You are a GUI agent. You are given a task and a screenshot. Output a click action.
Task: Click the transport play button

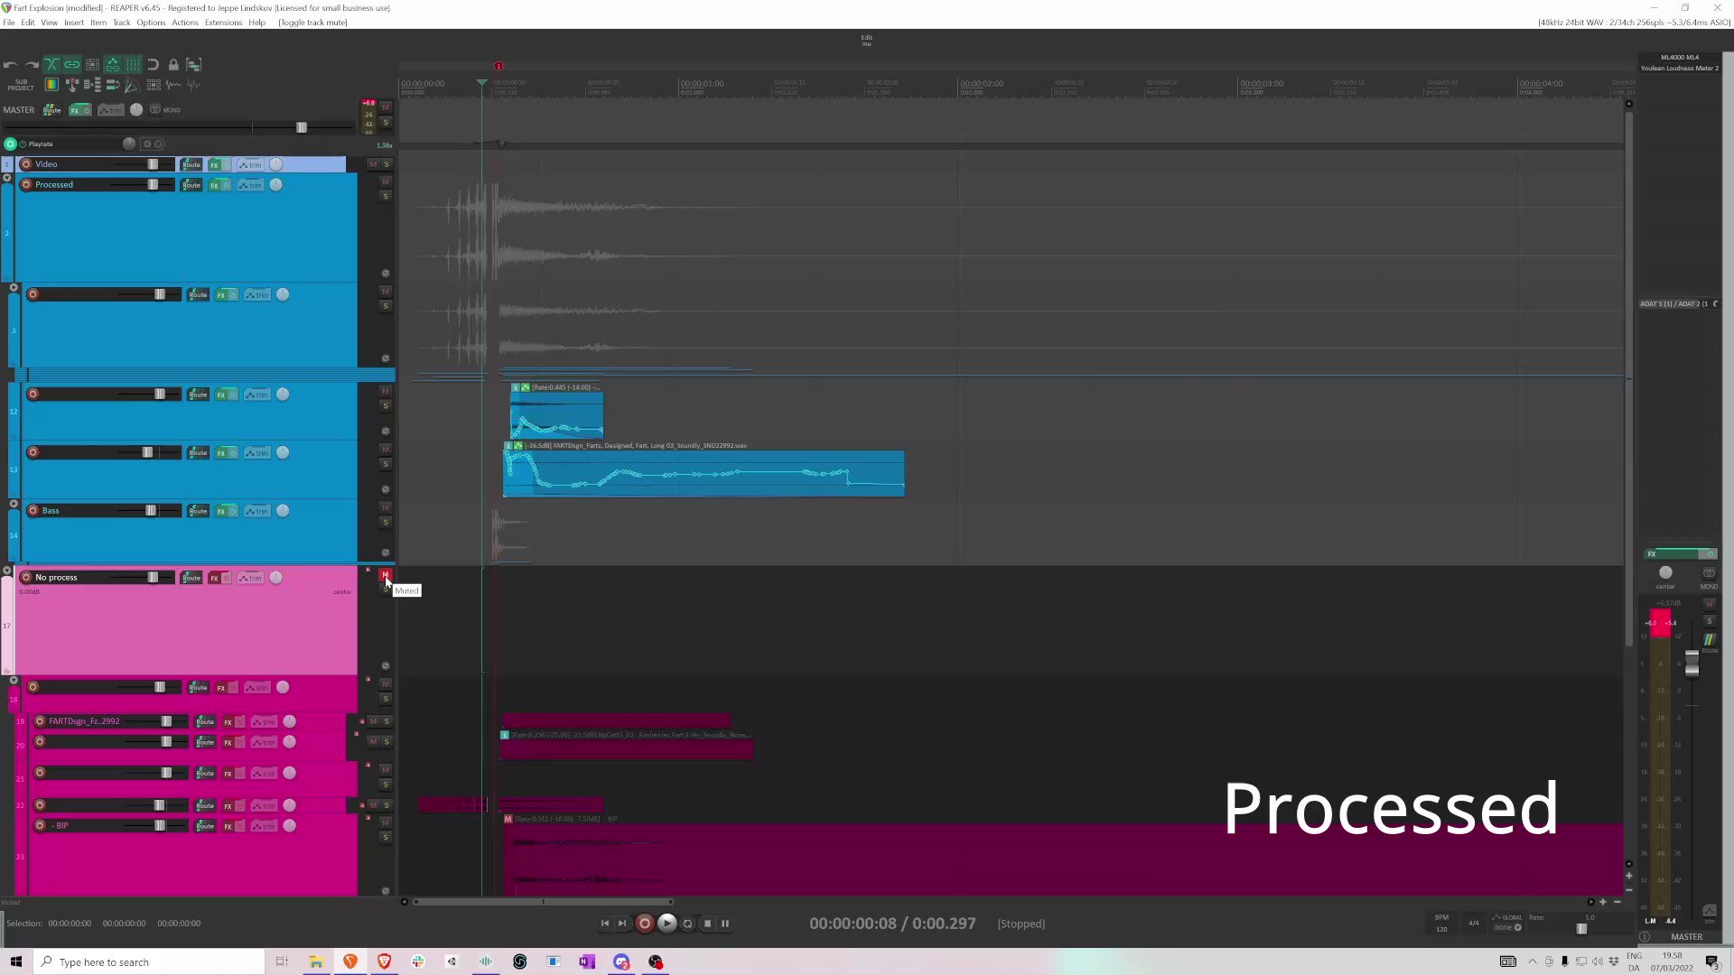coord(667,924)
